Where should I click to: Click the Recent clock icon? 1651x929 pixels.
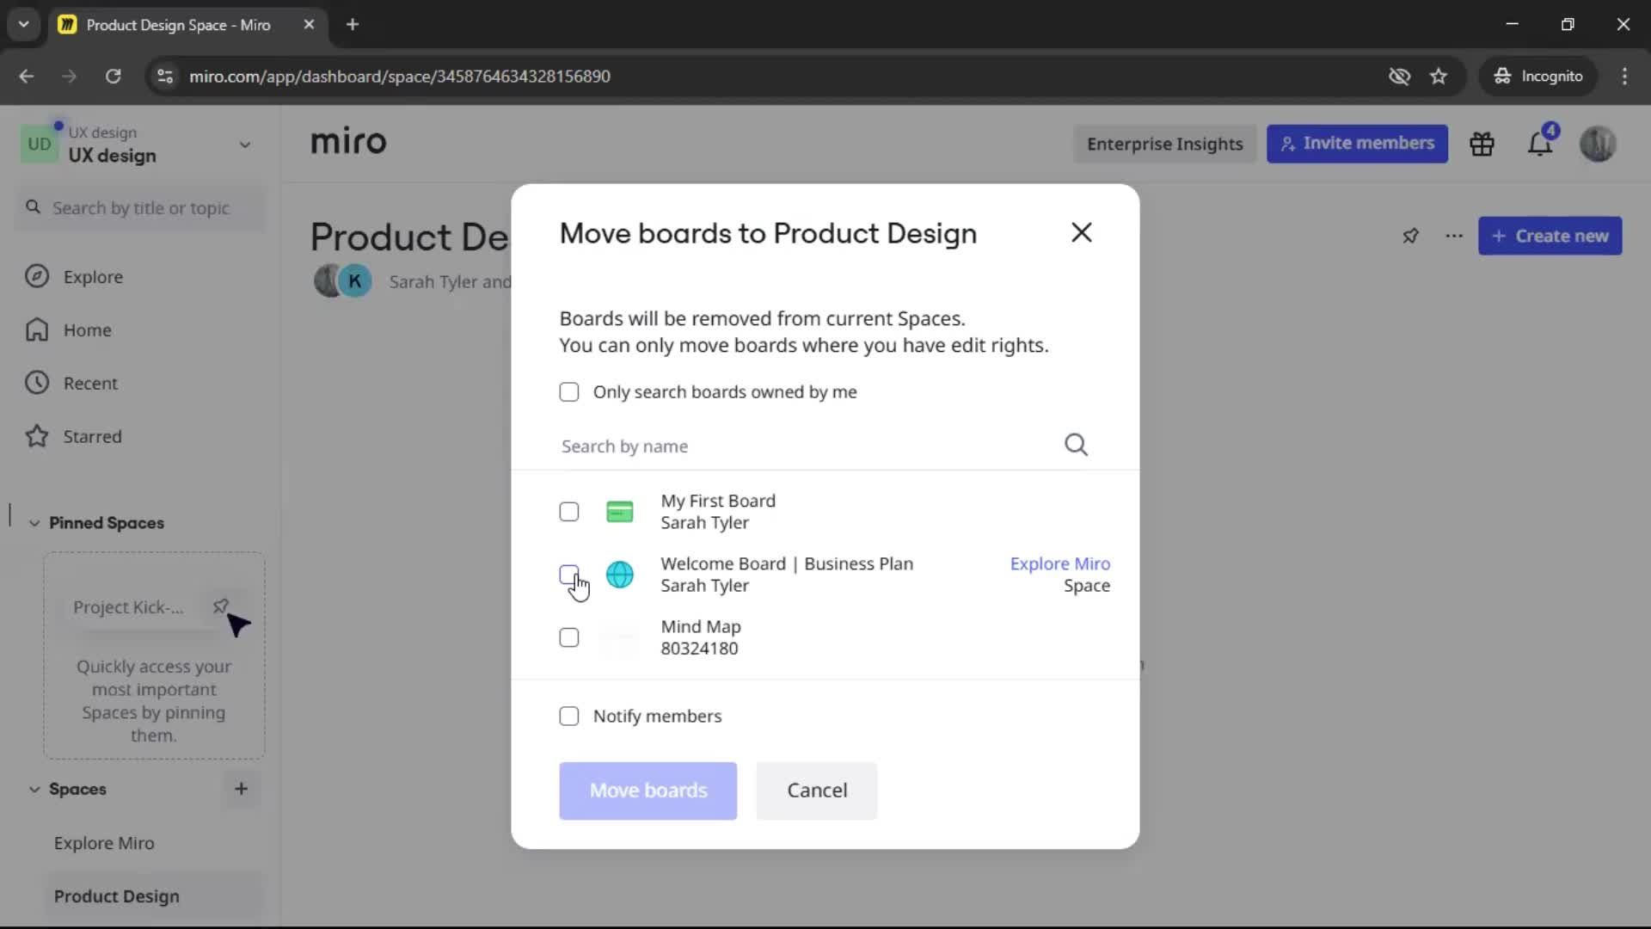37,383
